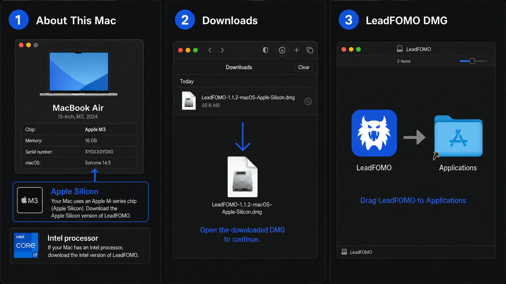Click the Apple Silicon heading
506x284 pixels.
(x=75, y=191)
